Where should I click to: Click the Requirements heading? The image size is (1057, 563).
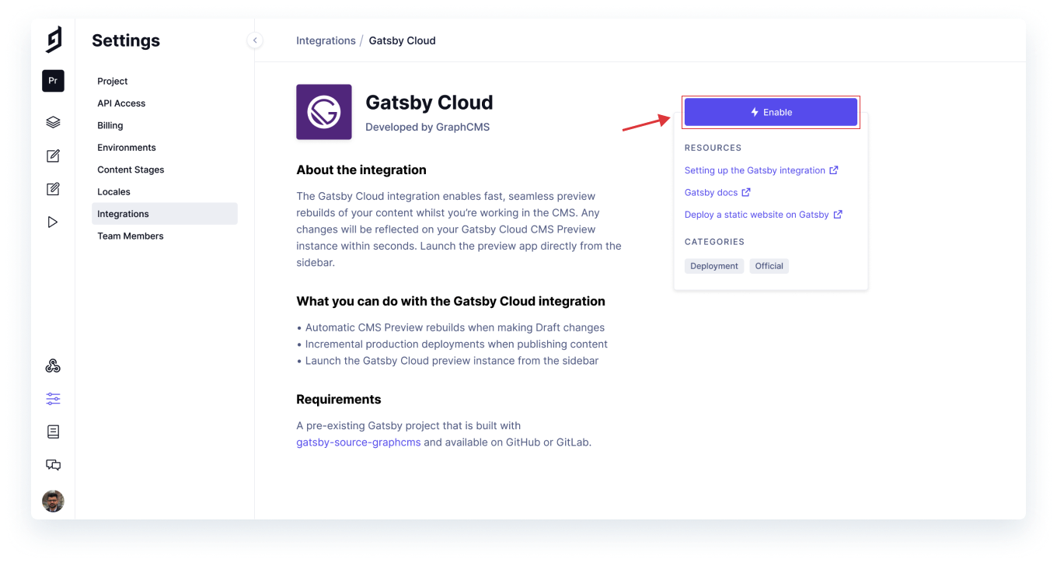(x=339, y=400)
